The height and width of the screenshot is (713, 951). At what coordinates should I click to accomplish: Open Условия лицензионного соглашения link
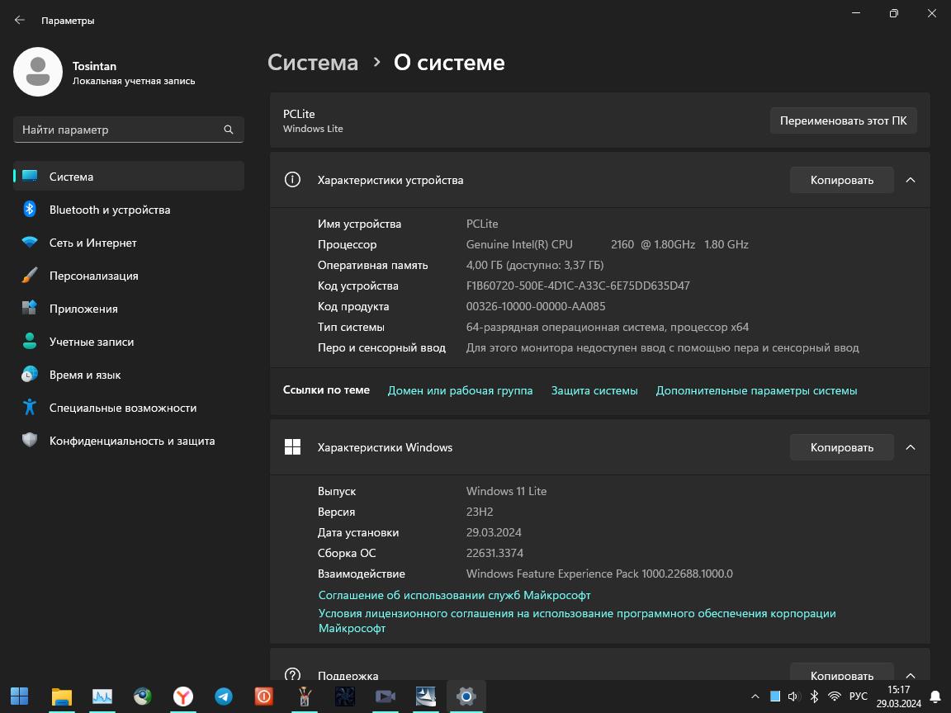coord(577,621)
